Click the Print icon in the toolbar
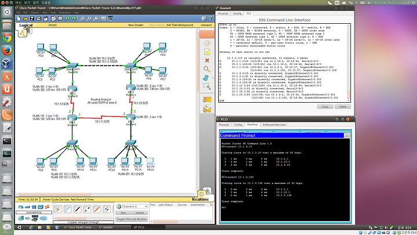Screen dimensions: 417x235 coord(39,19)
